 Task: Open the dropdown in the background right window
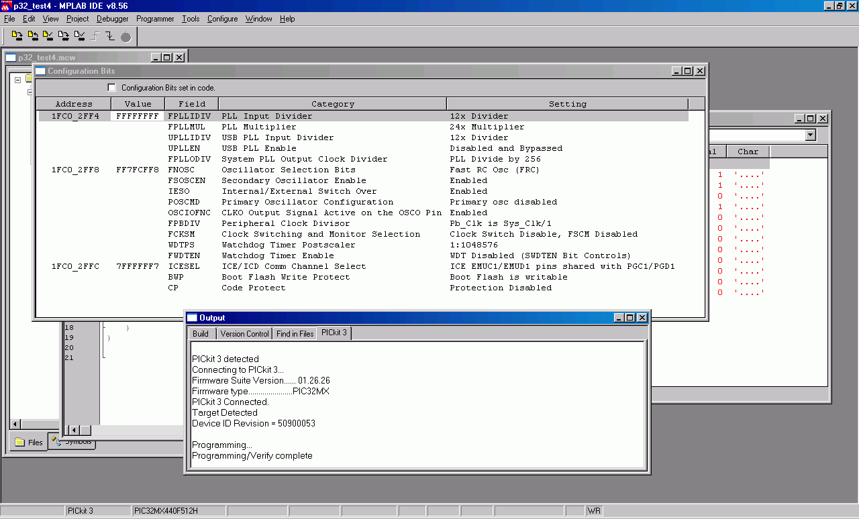(811, 135)
